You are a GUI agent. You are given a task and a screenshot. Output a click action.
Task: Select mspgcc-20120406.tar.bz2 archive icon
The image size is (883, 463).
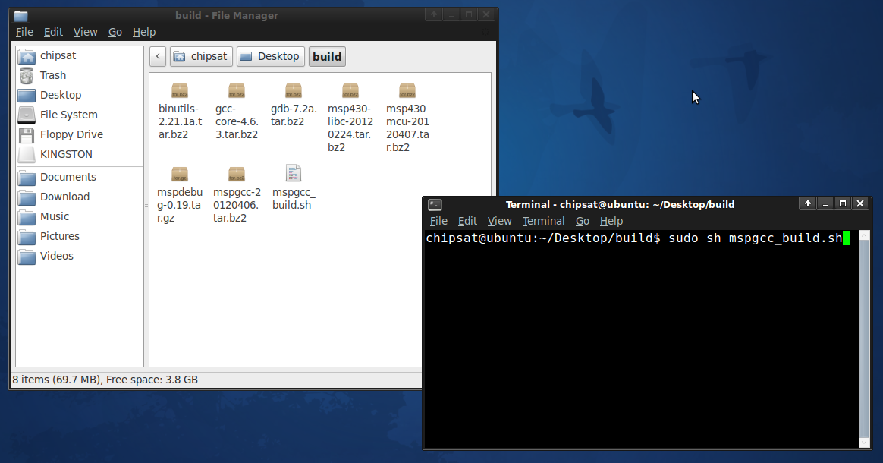click(237, 174)
